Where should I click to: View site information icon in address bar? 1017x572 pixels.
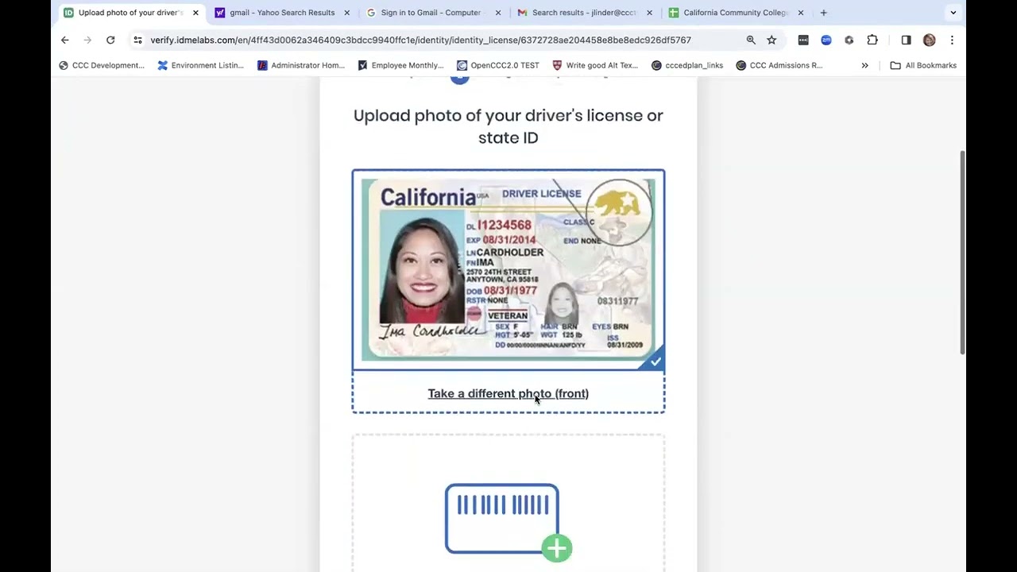tap(137, 40)
